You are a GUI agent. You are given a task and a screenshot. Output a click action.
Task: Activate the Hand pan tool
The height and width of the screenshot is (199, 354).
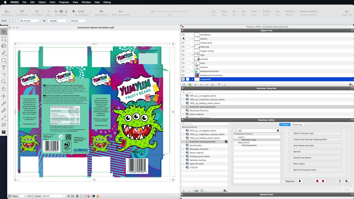4,89
